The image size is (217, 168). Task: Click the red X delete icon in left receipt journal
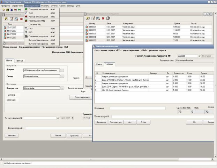coord(21,19)
